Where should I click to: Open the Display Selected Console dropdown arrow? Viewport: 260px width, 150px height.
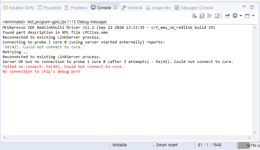[x=241, y=16]
